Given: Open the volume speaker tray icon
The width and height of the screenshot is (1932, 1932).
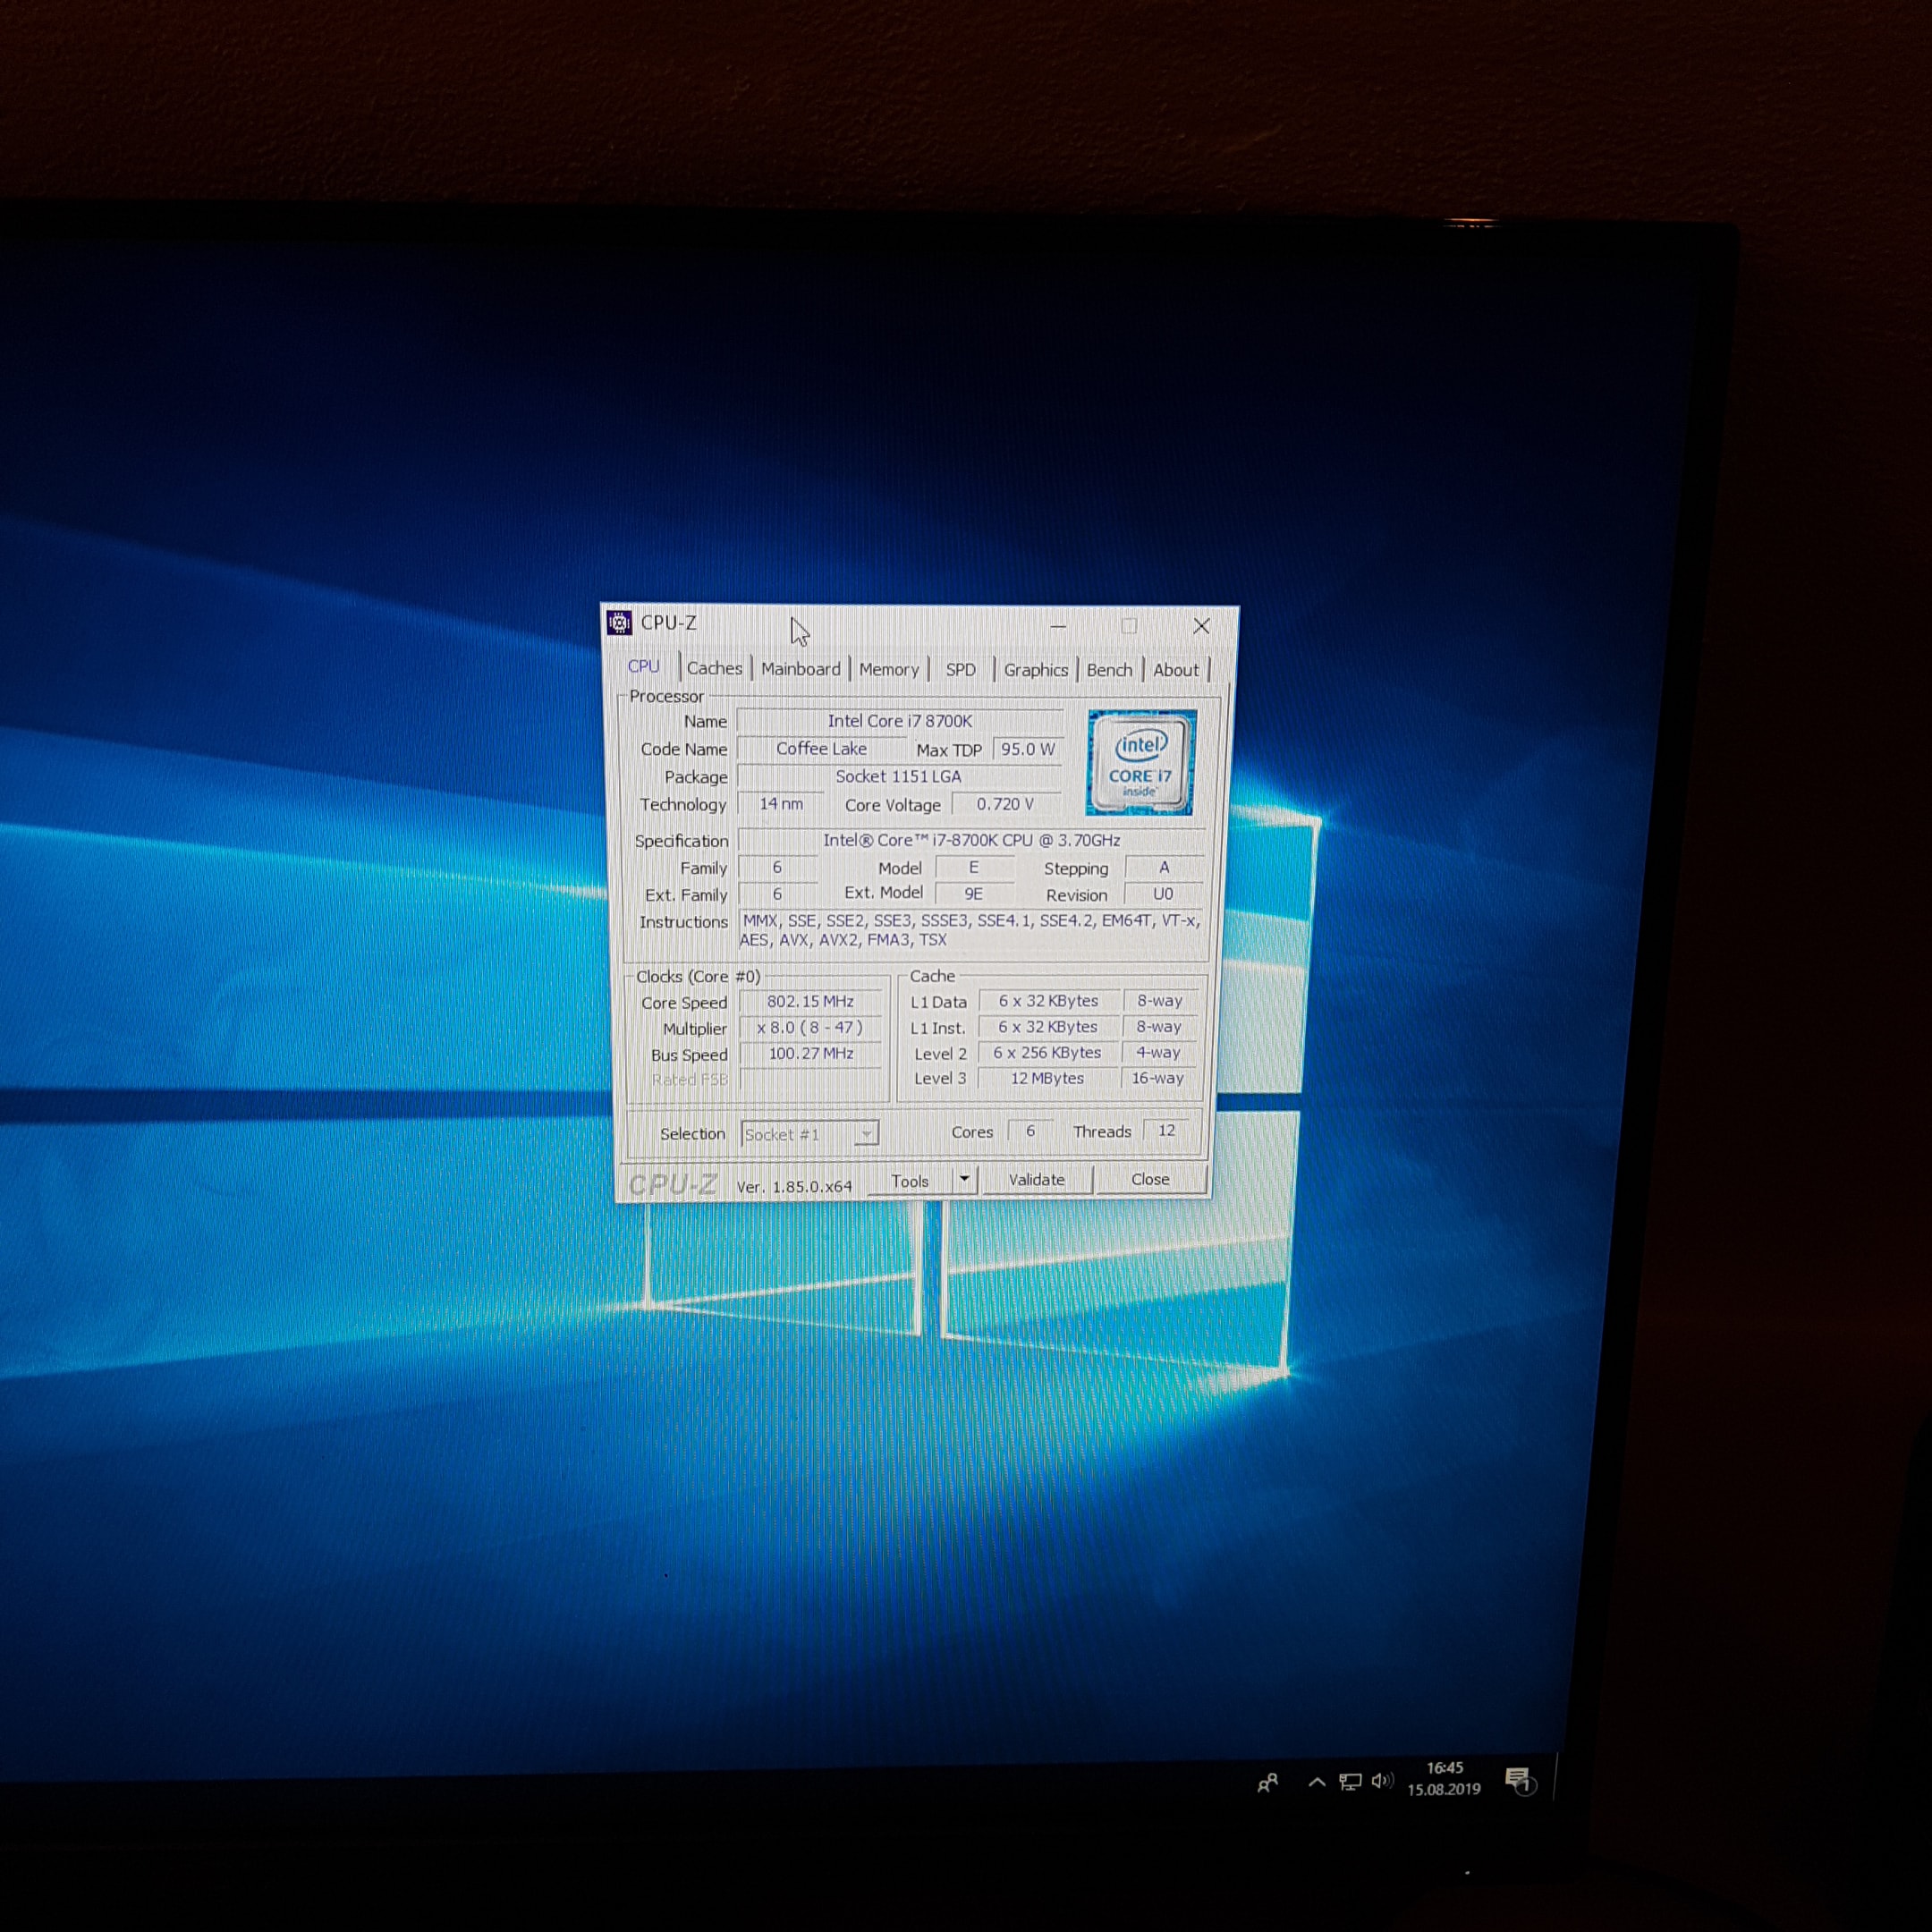Looking at the screenshot, I should click(1382, 1781).
